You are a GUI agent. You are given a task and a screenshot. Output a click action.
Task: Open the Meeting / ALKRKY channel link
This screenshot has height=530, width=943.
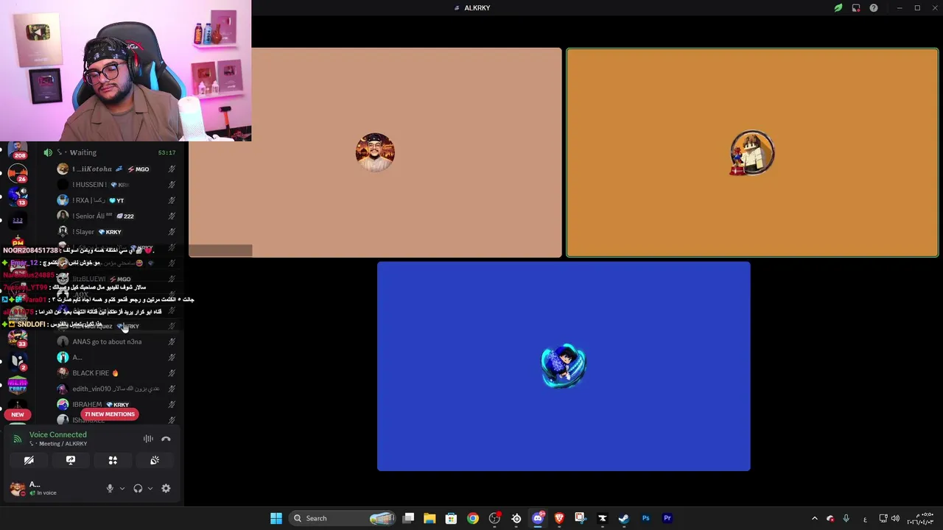click(x=59, y=444)
